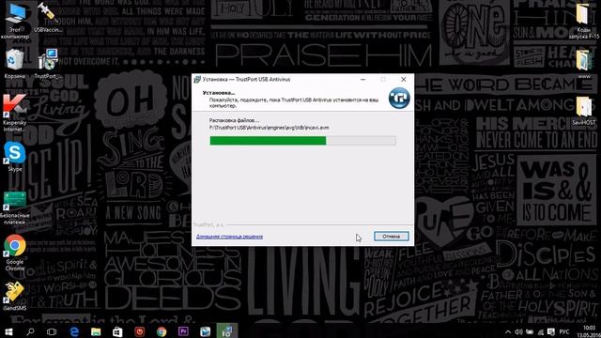Open 'Домашняя страница решения' link

click(229, 237)
